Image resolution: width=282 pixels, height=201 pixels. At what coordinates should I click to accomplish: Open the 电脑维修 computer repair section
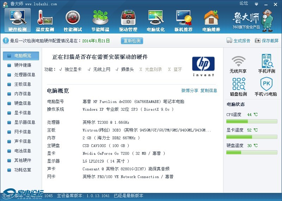point(211,21)
